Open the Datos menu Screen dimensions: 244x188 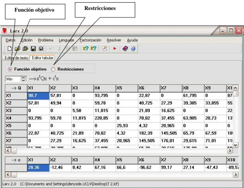(x=11, y=40)
